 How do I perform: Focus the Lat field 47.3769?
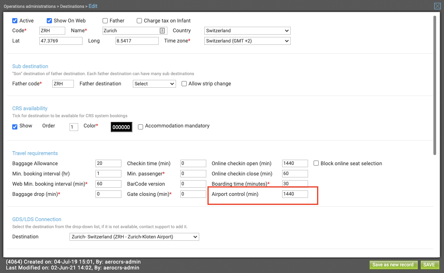pos(61,41)
